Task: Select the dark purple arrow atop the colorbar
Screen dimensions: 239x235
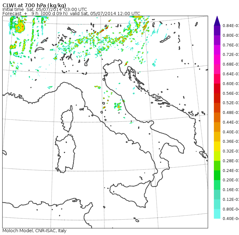Action: (217, 21)
